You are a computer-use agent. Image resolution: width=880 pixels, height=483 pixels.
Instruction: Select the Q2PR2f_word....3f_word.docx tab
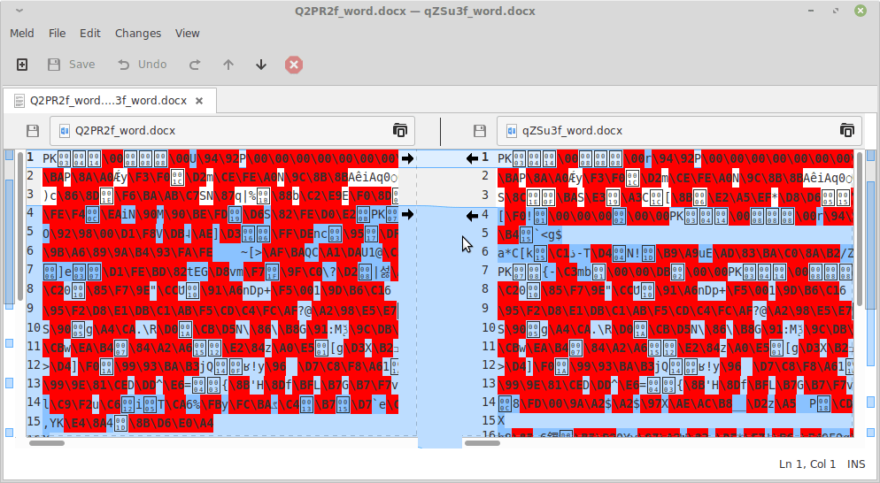tap(108, 101)
